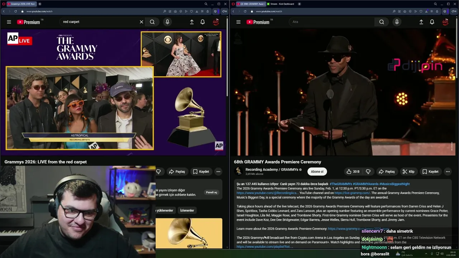
Task: Open AI assistant button in left browser
Action: point(224,11)
